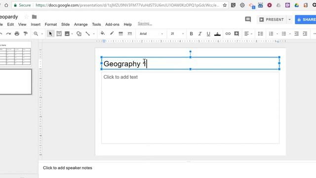
Task: Open the numbered list style arrow
Action: (x=277, y=34)
